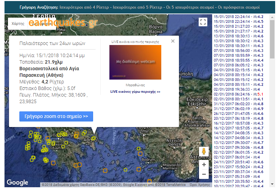Viewport: 280px width, 190px height.
Task: Select quake 15/01/2018 21:27:20 M:4.2
Action: point(238,26)
